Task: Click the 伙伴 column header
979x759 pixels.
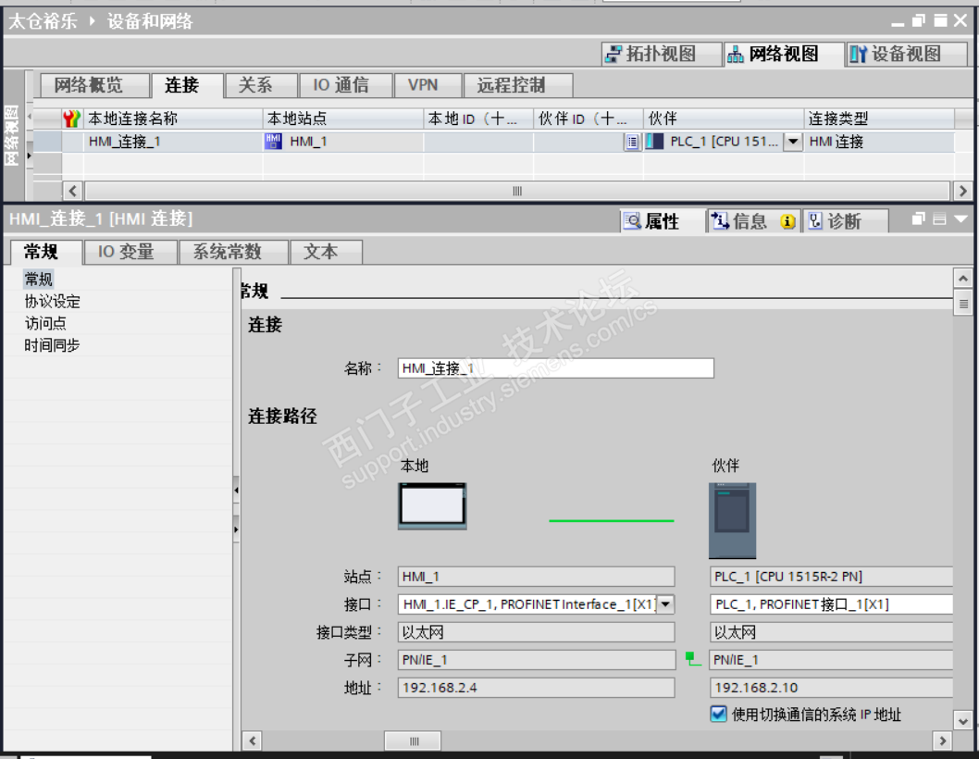Action: pos(723,118)
